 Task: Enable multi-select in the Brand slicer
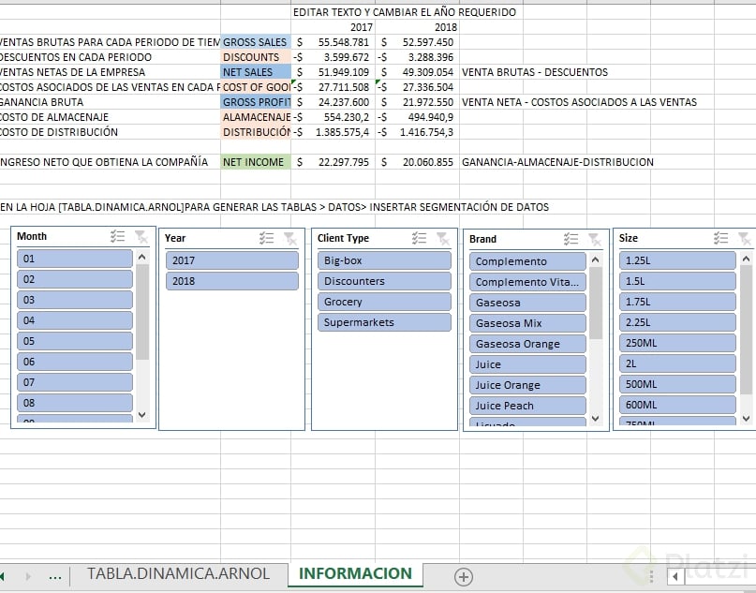click(x=570, y=239)
